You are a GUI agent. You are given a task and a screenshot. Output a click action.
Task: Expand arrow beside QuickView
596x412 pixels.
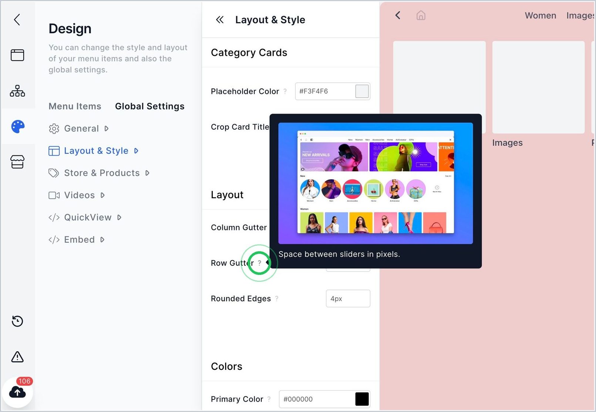[119, 217]
